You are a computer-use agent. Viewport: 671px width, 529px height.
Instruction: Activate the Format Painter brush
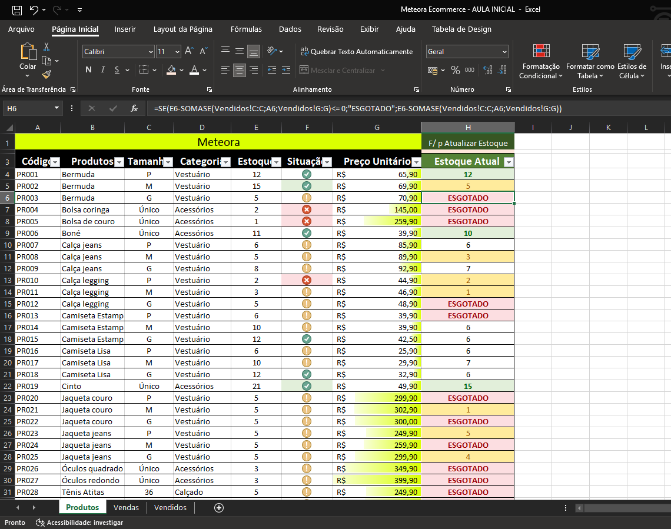46,74
